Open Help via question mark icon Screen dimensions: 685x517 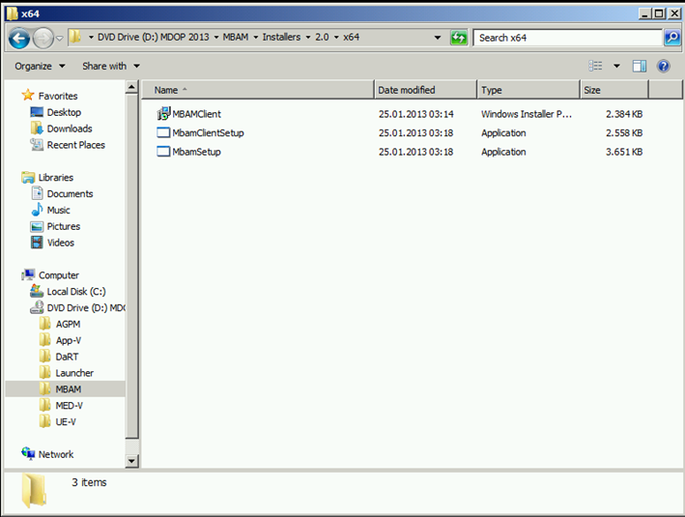pos(663,66)
